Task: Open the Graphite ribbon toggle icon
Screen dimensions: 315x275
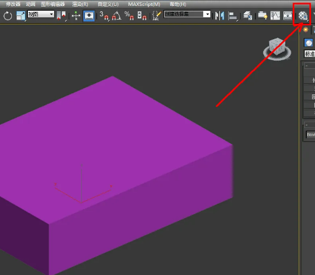Action: (262, 15)
